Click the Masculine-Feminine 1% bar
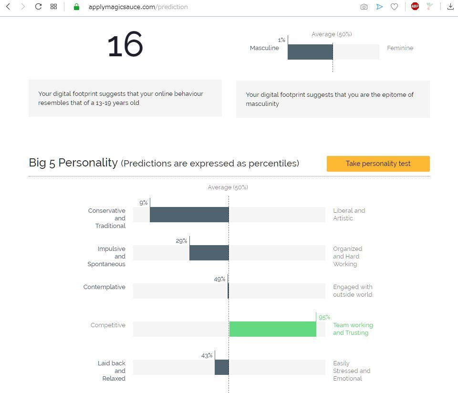 click(310, 52)
